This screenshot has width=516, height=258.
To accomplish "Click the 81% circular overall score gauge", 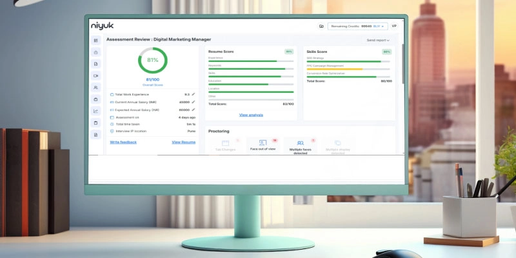I will click(x=152, y=60).
